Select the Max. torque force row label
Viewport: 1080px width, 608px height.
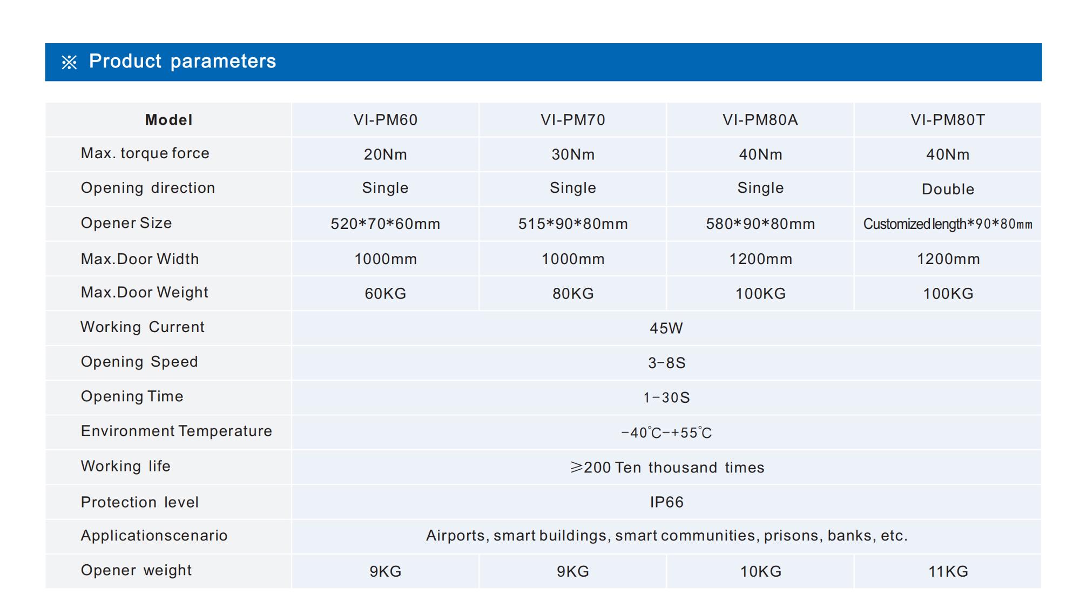pos(145,153)
